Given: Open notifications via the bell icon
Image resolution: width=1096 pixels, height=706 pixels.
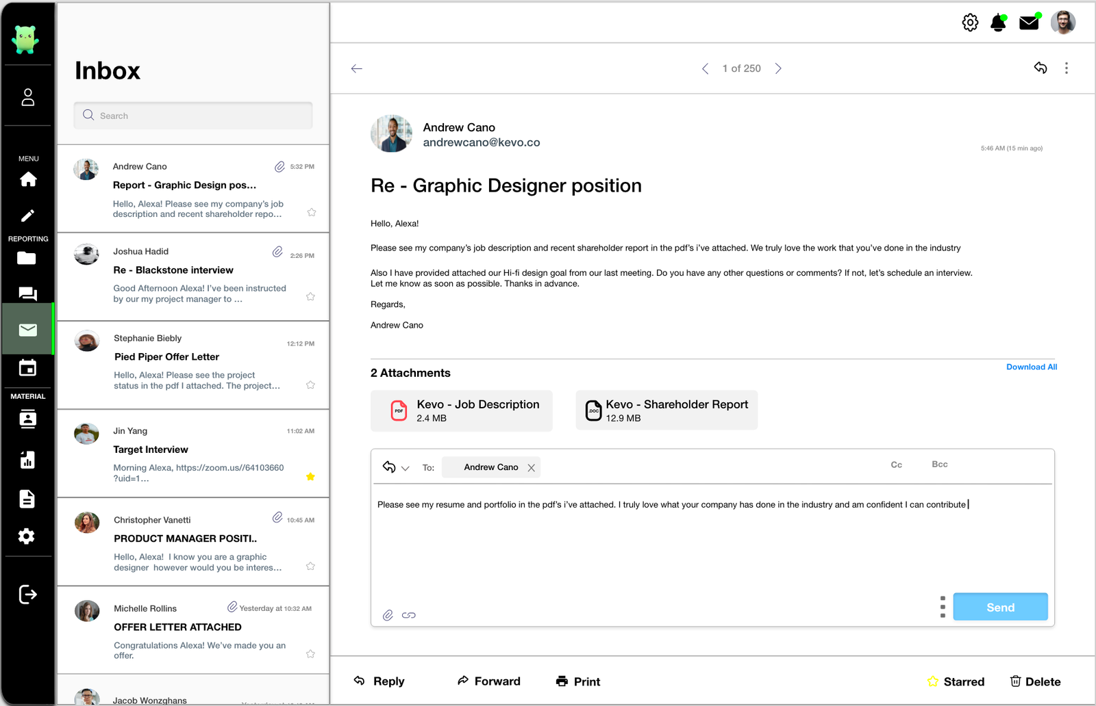Looking at the screenshot, I should pos(998,22).
